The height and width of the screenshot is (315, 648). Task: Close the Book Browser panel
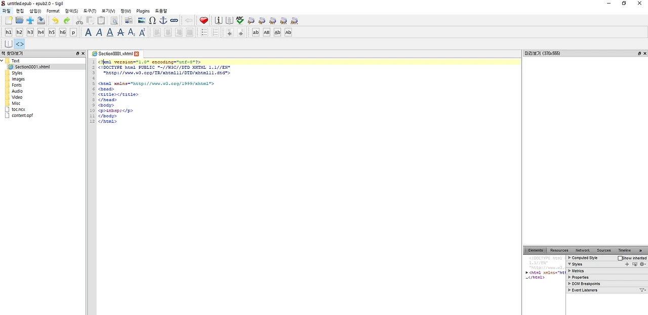click(83, 54)
